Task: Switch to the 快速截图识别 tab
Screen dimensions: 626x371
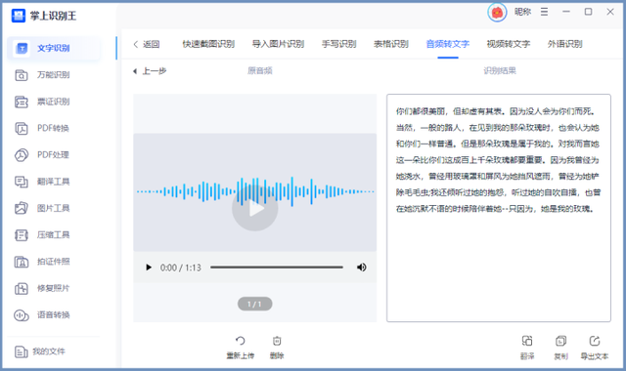Action: (208, 44)
